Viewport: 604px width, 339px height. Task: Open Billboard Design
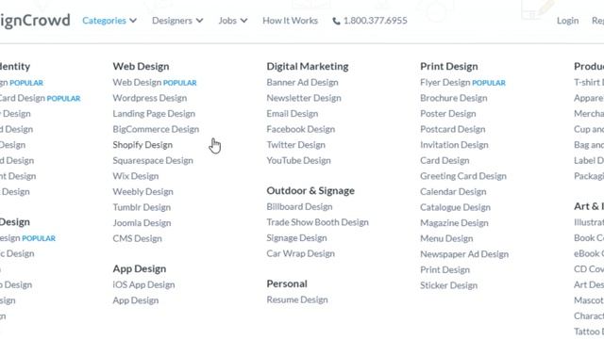(299, 207)
